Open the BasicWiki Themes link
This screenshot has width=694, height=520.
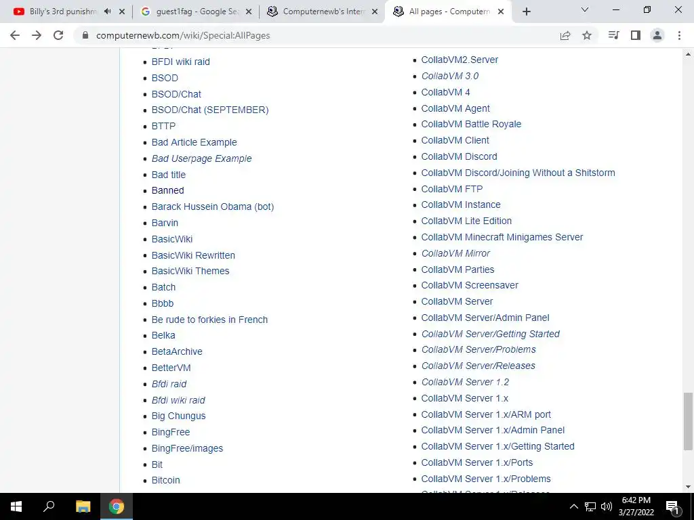coord(190,271)
